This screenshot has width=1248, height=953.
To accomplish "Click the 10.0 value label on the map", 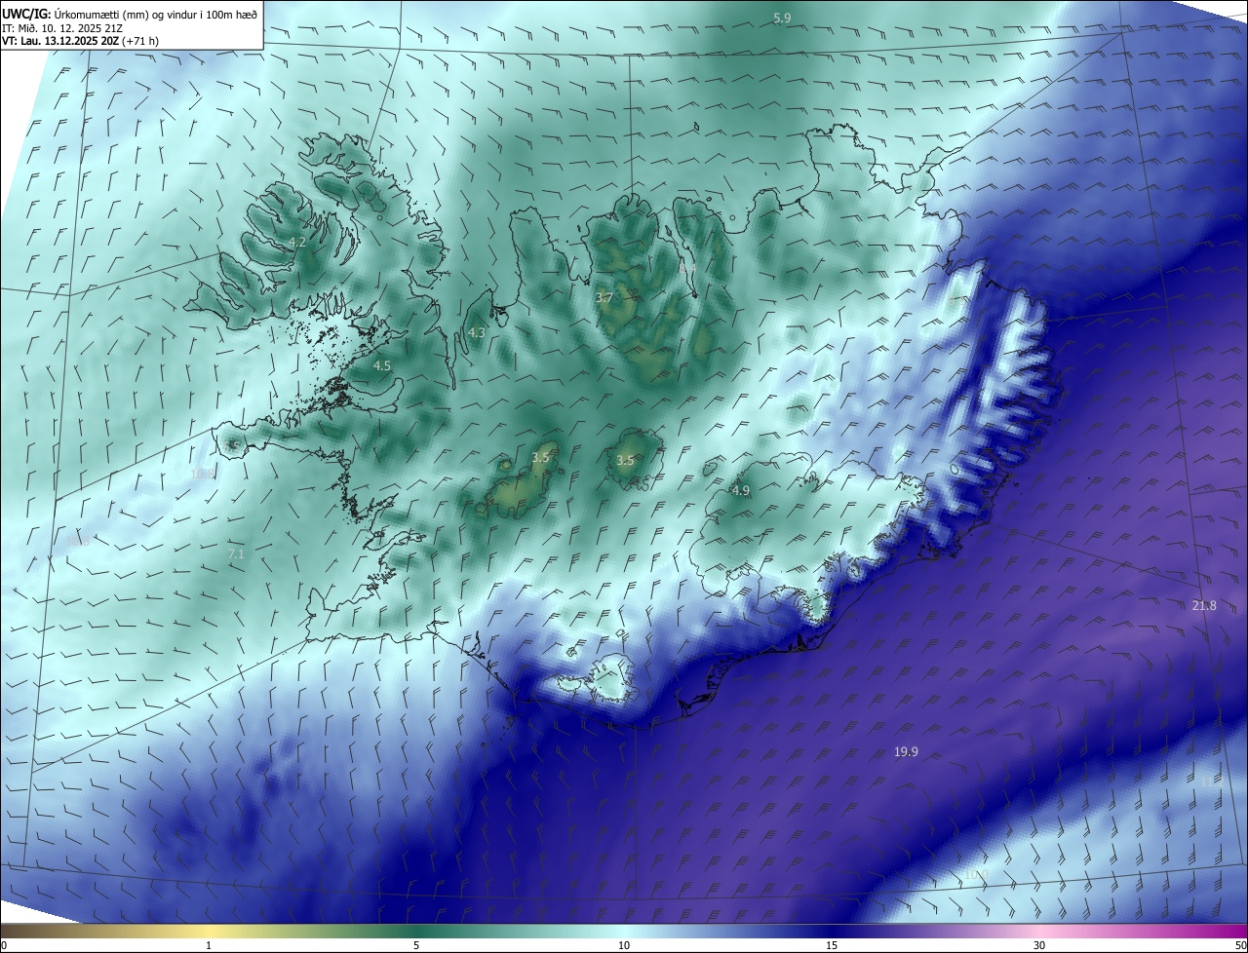I will click(x=975, y=874).
